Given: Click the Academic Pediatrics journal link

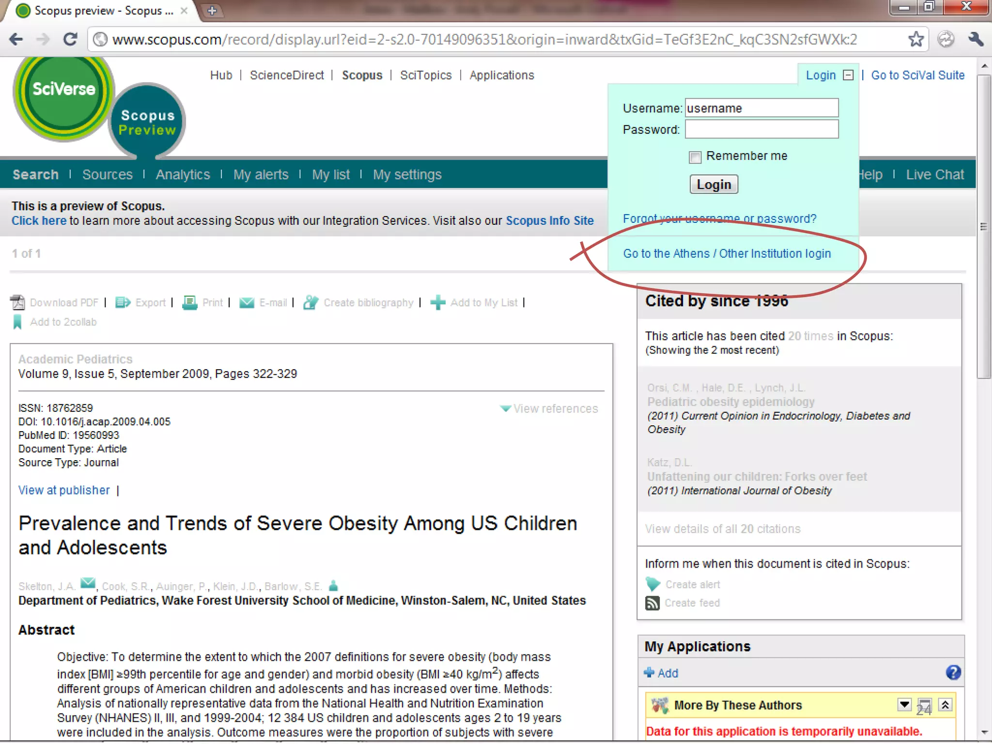Looking at the screenshot, I should tap(75, 359).
